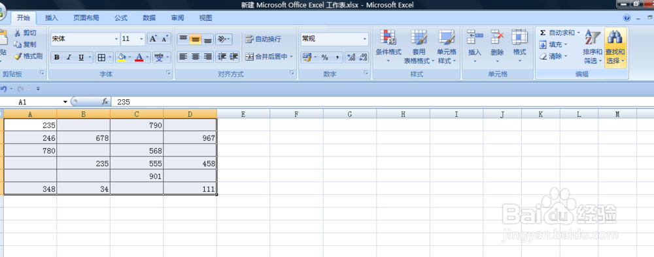Click the text Orientation icon
The image size is (654, 257).
pyautogui.click(x=224, y=39)
